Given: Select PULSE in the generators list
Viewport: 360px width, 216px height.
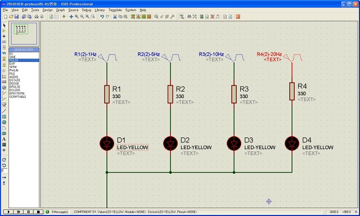Looking at the screenshot, I should coord(24,60).
